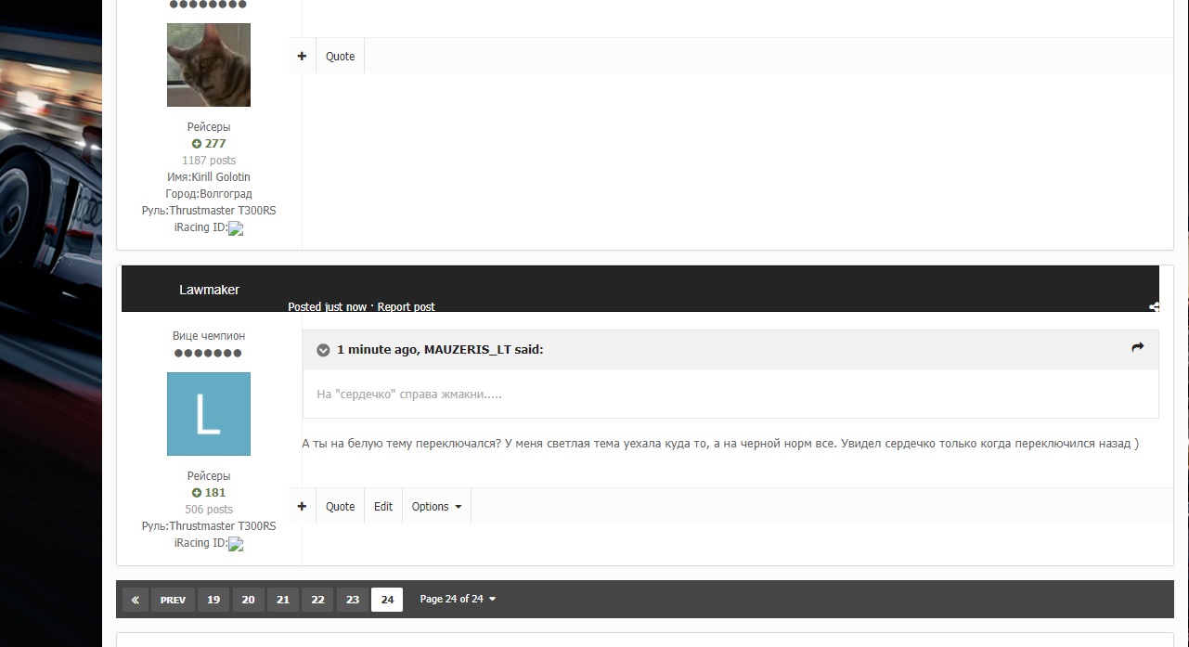Collapse the MAUZERIS_LT quote with the chevron
The width and height of the screenshot is (1189, 647).
tap(323, 350)
